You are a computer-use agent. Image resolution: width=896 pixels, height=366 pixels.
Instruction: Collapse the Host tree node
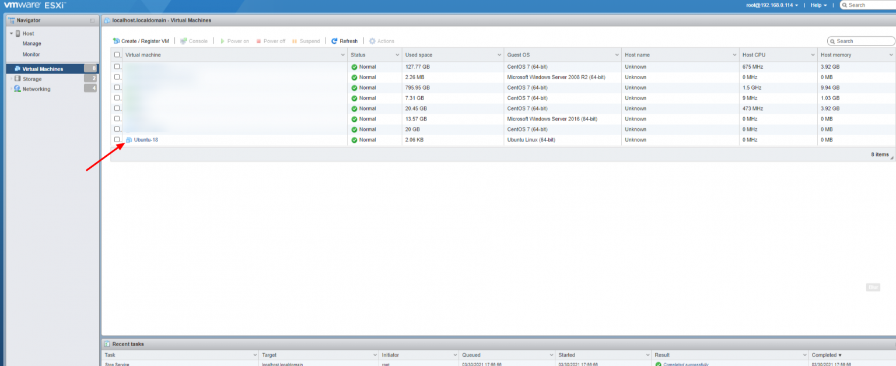(x=11, y=34)
